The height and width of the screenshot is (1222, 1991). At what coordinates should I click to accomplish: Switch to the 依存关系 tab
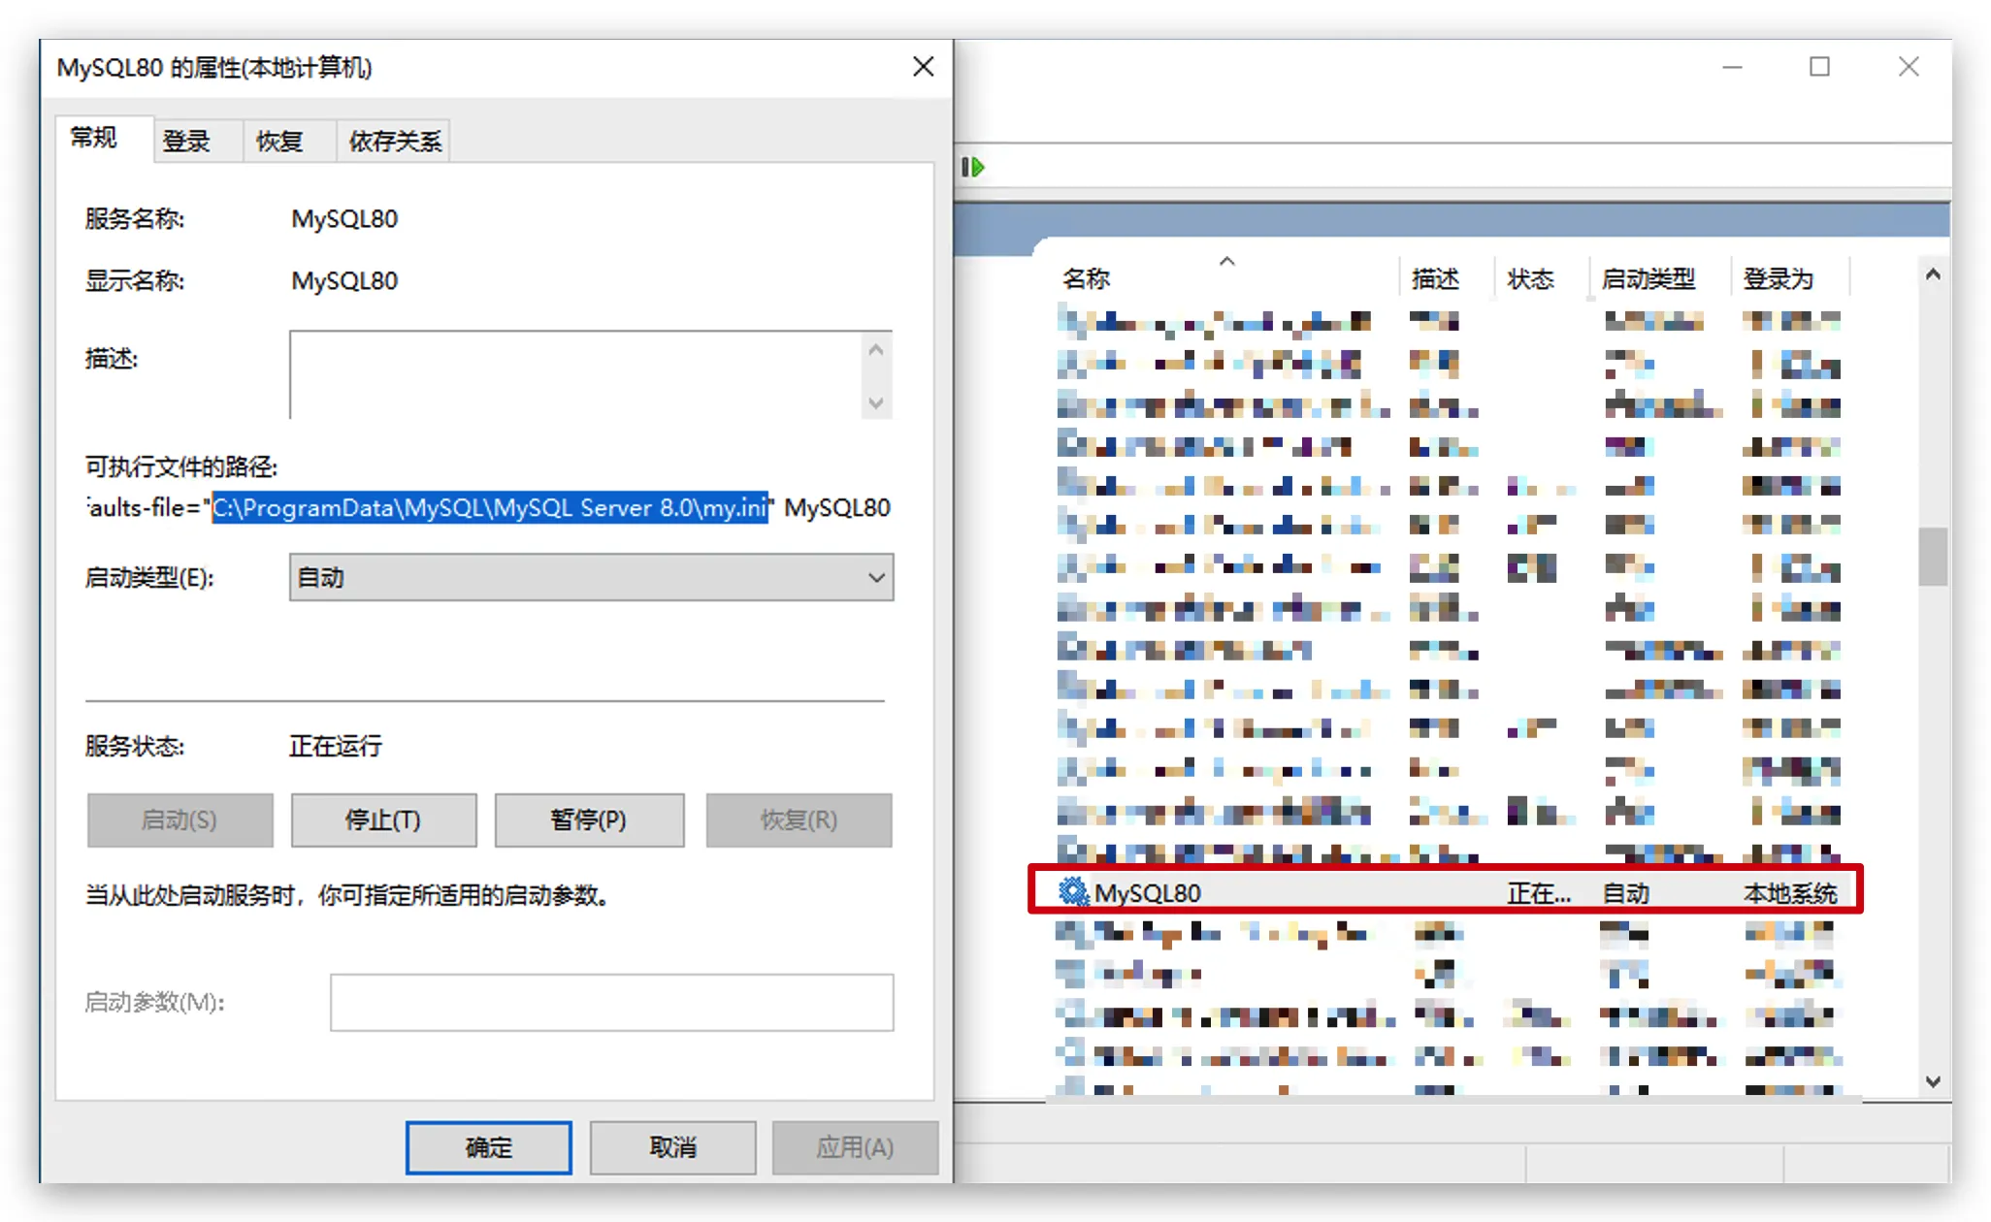[x=394, y=142]
